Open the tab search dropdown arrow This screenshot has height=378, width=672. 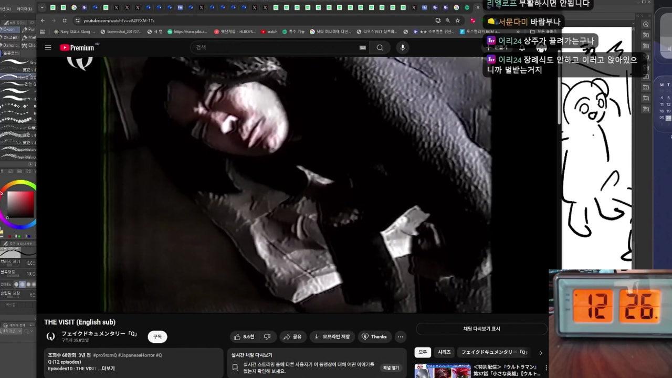click(42, 7)
